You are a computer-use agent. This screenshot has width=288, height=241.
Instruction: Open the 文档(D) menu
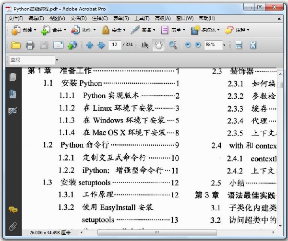click(78, 18)
